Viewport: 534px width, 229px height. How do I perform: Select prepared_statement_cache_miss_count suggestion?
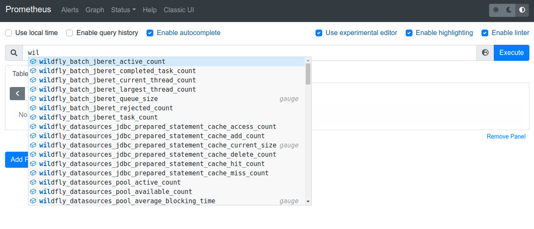tap(166, 174)
